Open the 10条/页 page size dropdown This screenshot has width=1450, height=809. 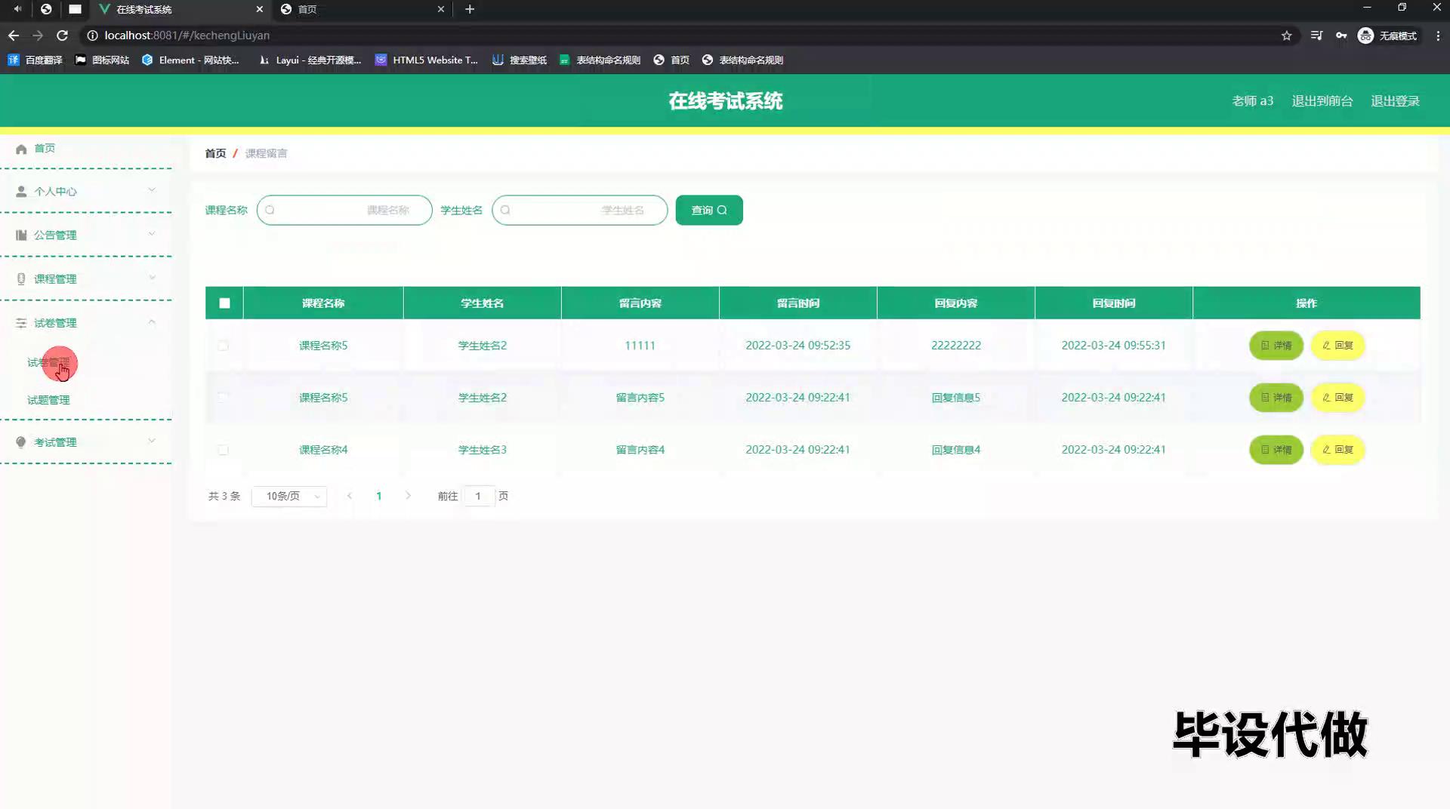pos(289,496)
